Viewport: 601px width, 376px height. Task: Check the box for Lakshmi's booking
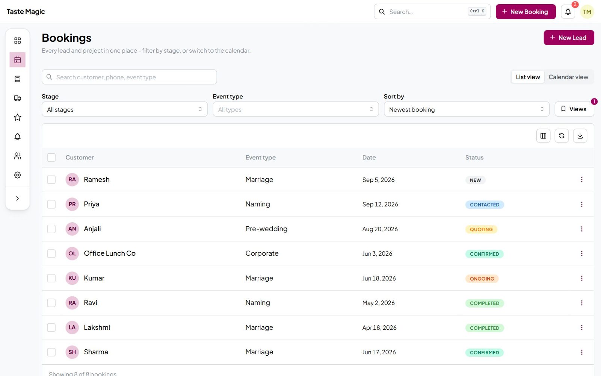click(x=51, y=327)
